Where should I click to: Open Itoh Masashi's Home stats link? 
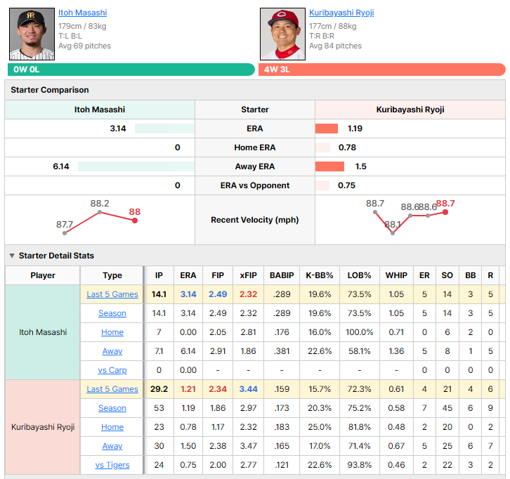tap(112, 332)
